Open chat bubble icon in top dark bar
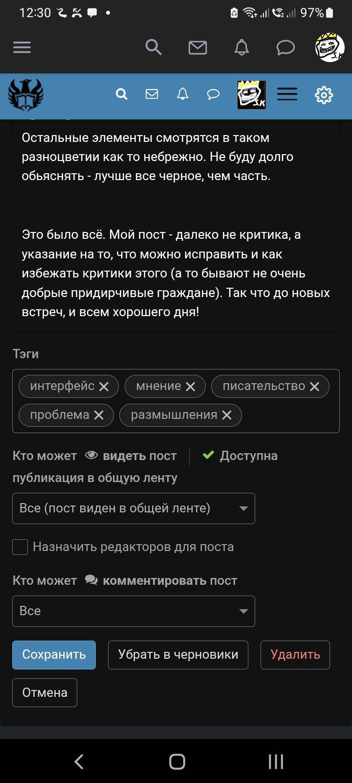352x783 pixels. pyautogui.click(x=286, y=47)
